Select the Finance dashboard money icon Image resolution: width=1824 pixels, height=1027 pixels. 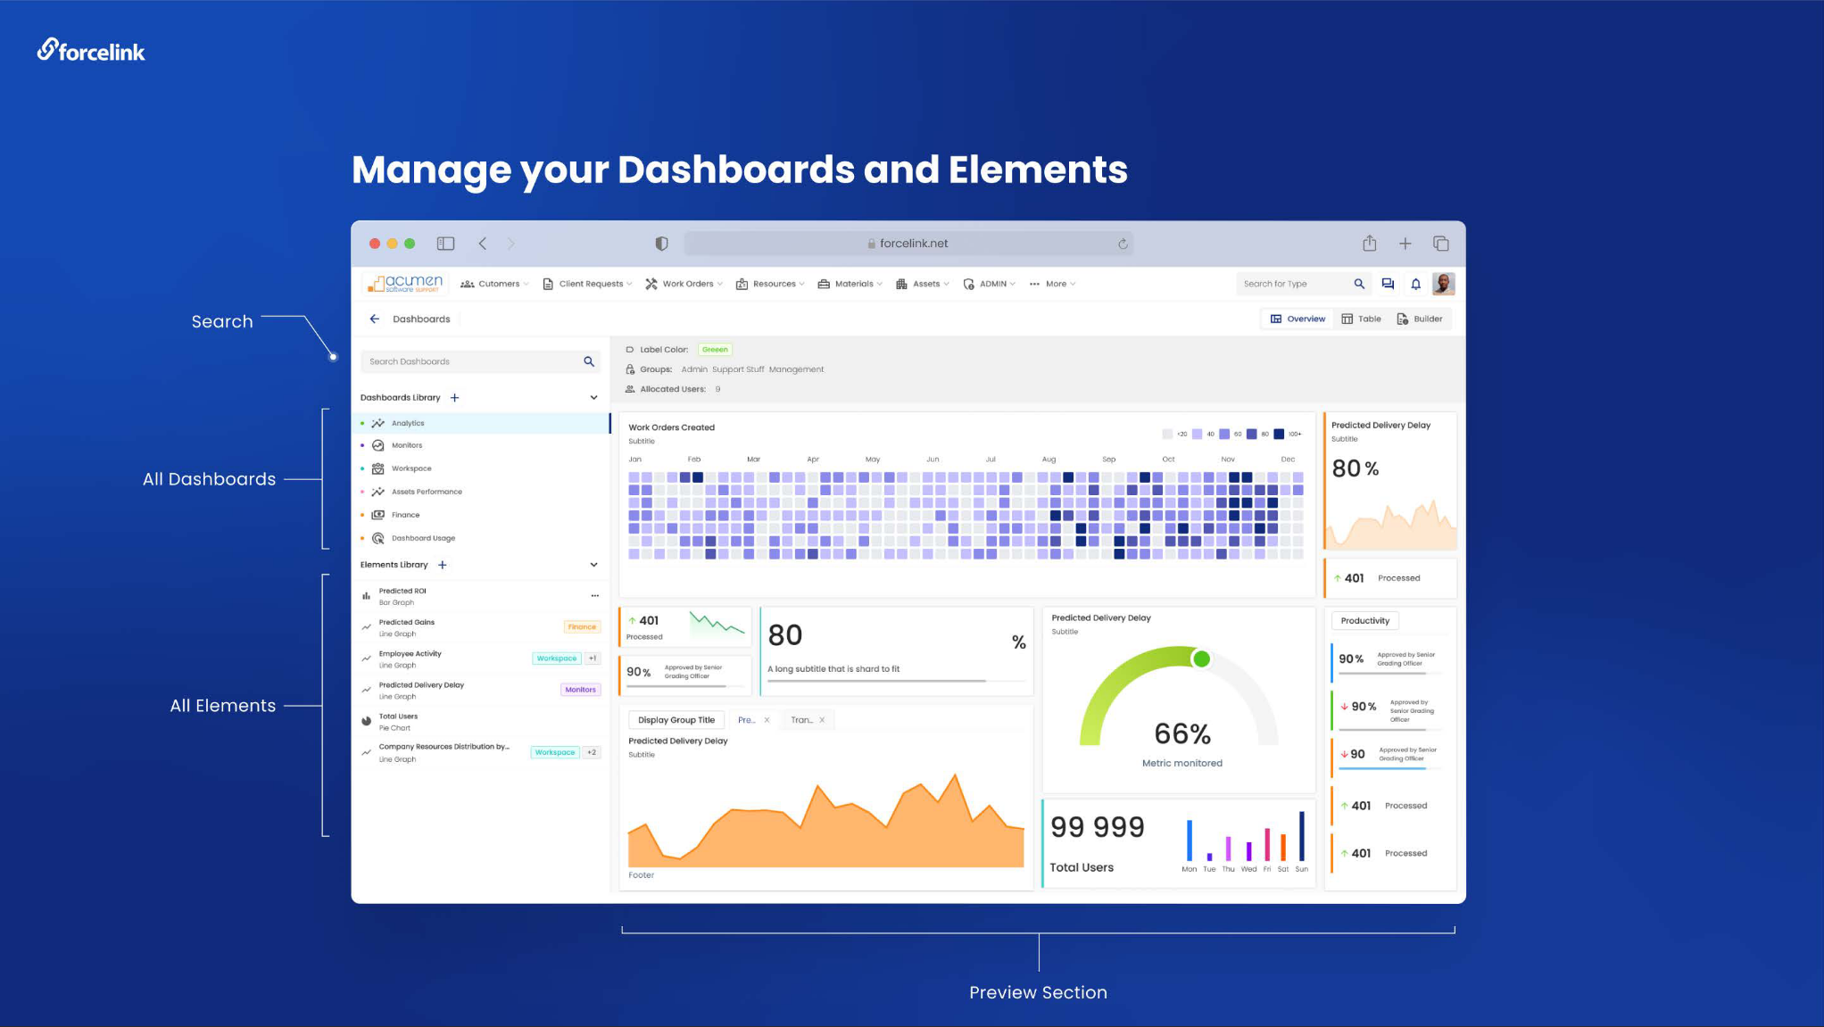pos(378,514)
